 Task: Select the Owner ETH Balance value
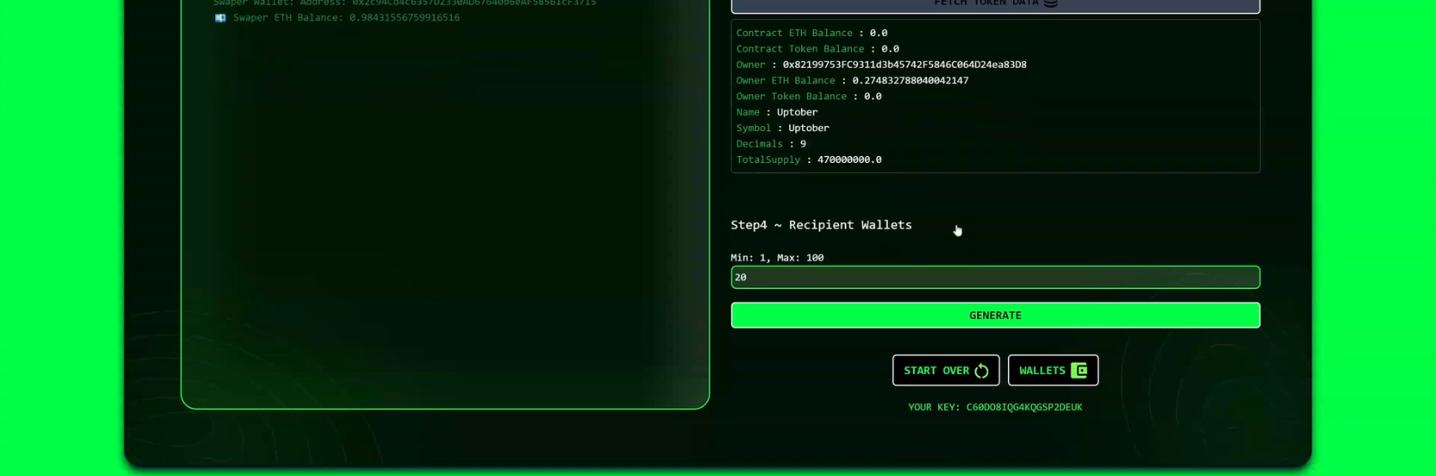(x=909, y=81)
